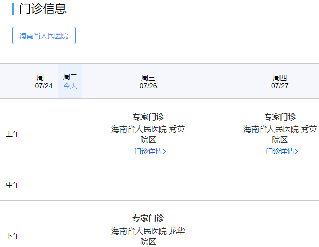319x247 pixels.
Task: Click the empty Wednesday 中午 schedule cell
Action: [x=148, y=184]
